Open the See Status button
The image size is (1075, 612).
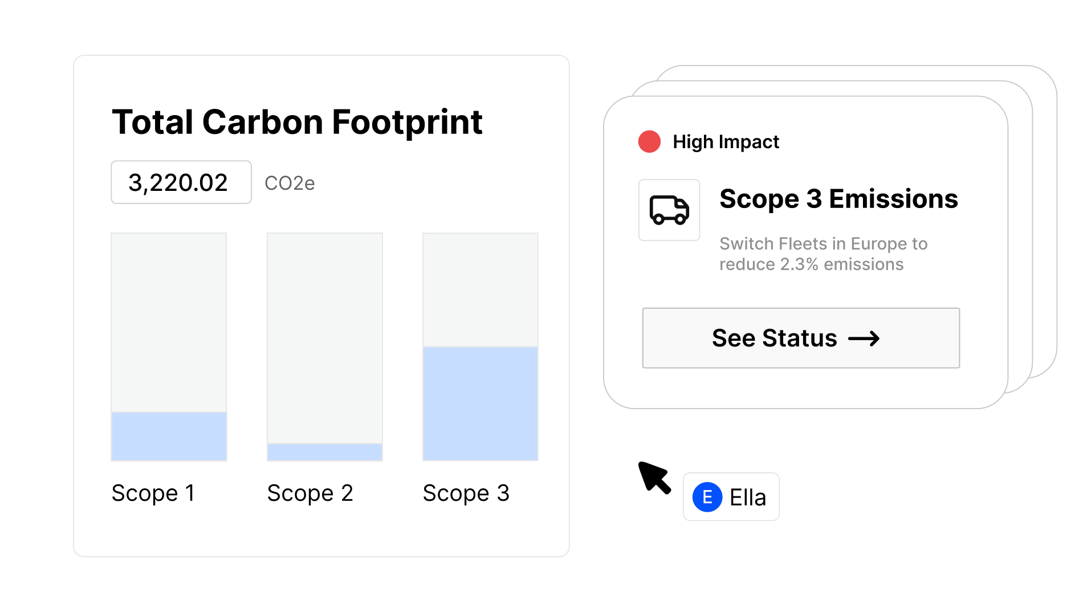coord(801,338)
